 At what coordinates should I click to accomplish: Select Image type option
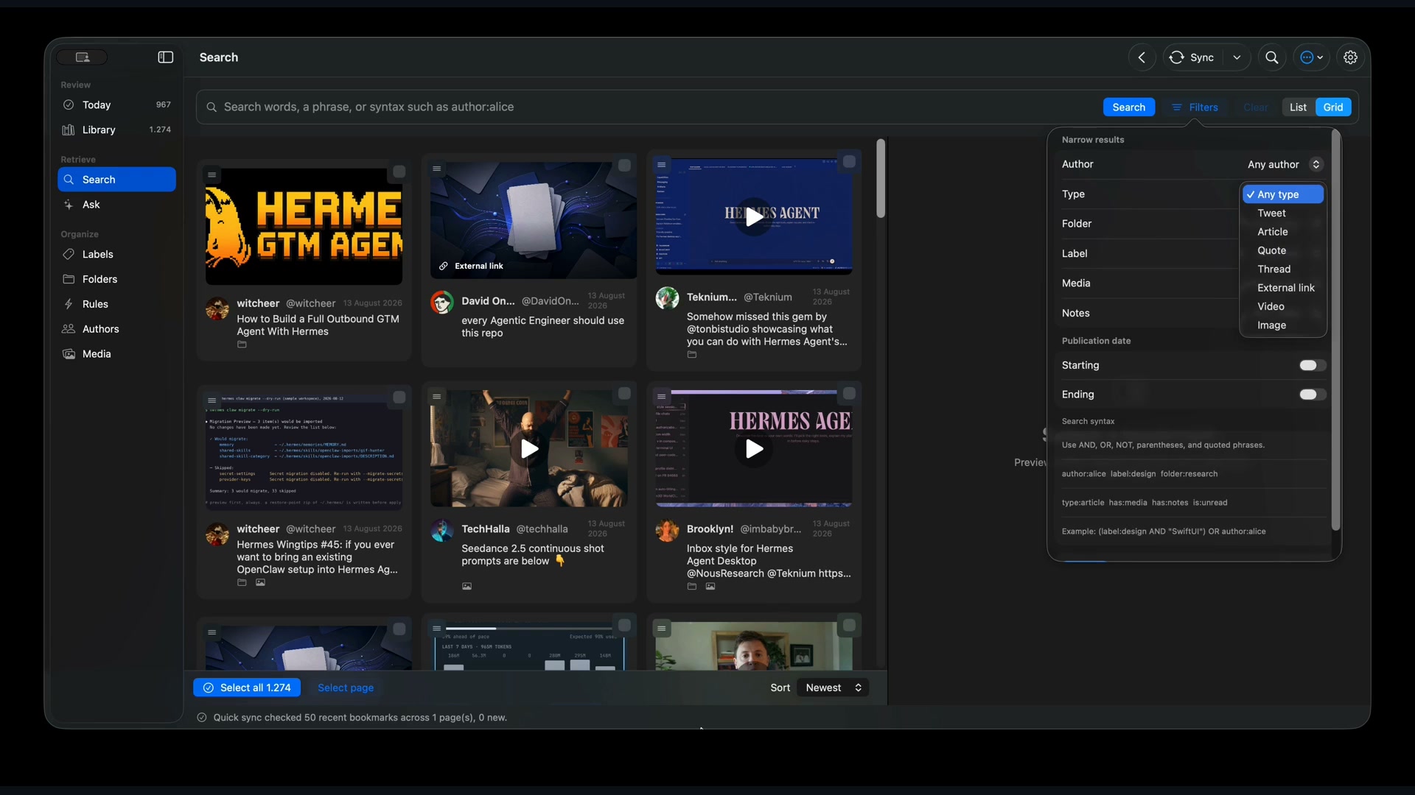click(1283, 325)
